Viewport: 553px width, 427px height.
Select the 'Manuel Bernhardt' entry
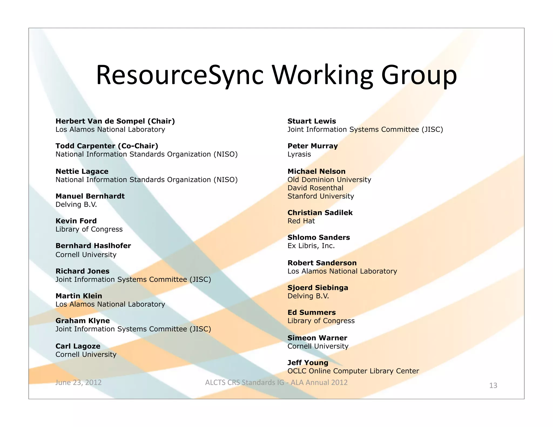coord(90,196)
